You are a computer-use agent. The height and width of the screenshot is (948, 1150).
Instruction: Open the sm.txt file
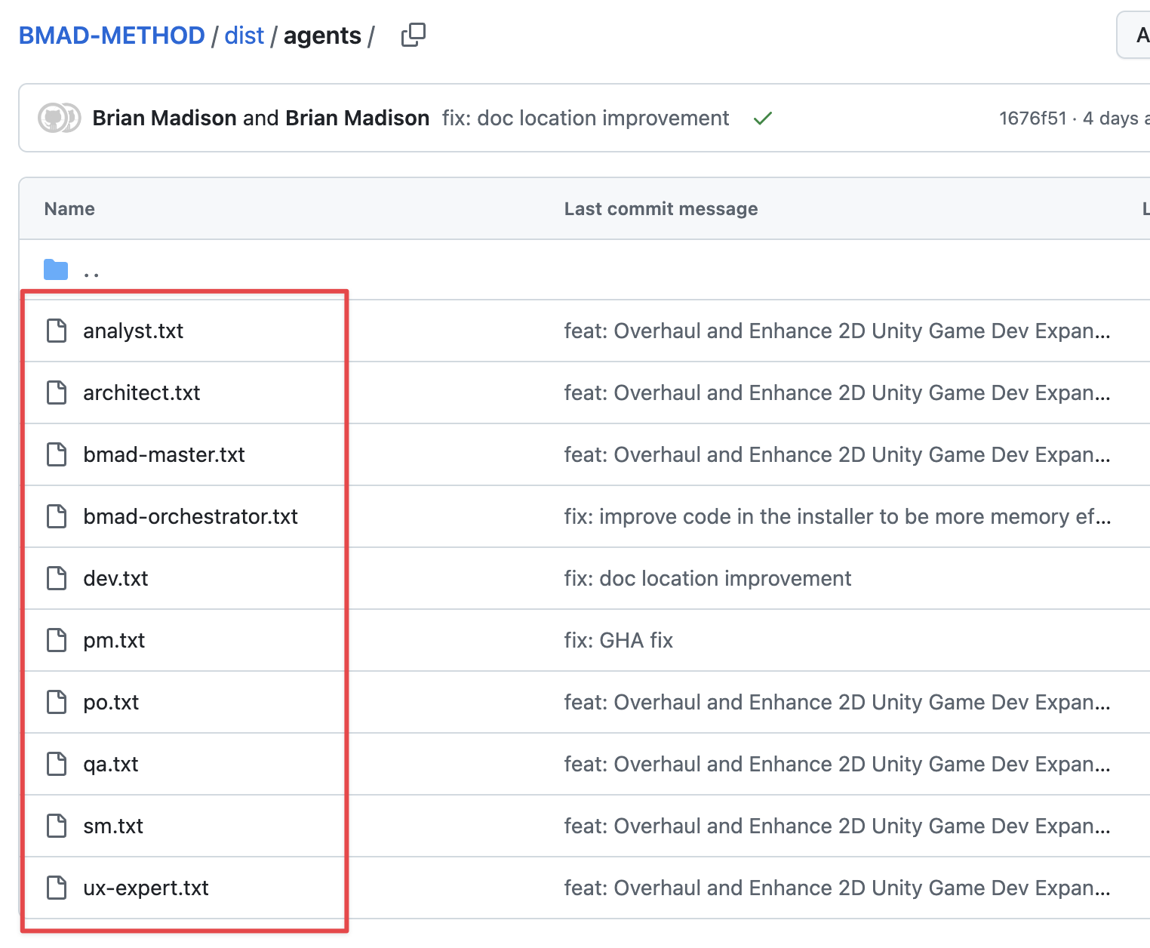point(113,826)
